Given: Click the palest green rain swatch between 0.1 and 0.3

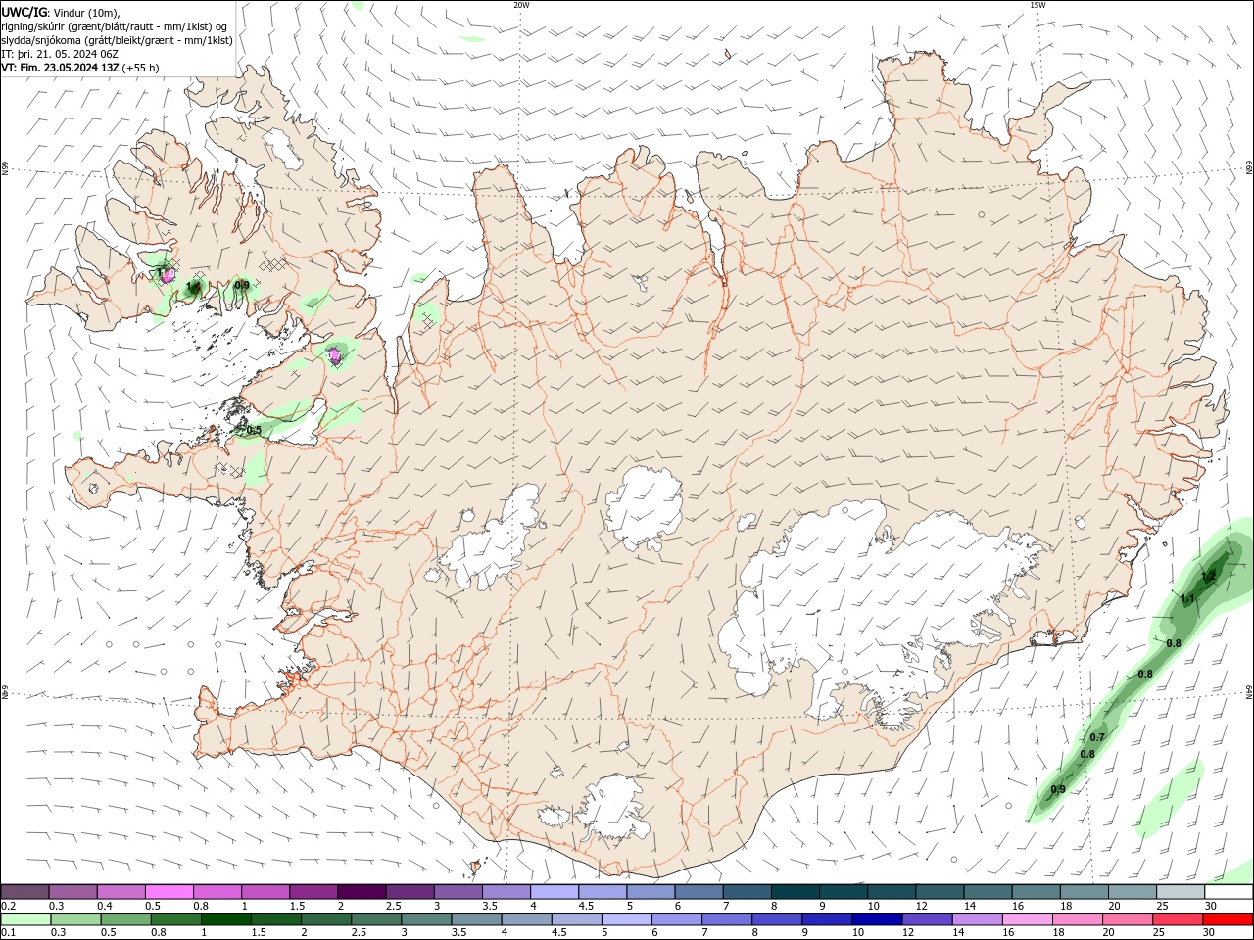Looking at the screenshot, I should pyautogui.click(x=26, y=918).
